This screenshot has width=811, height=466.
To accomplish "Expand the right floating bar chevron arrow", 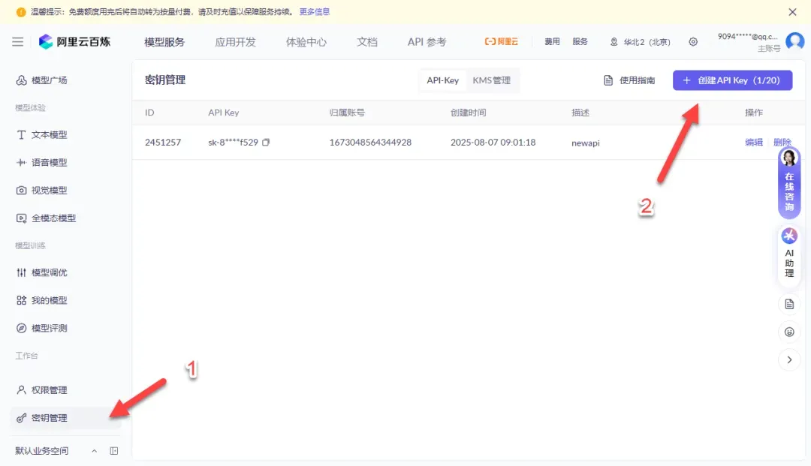I will pyautogui.click(x=789, y=359).
